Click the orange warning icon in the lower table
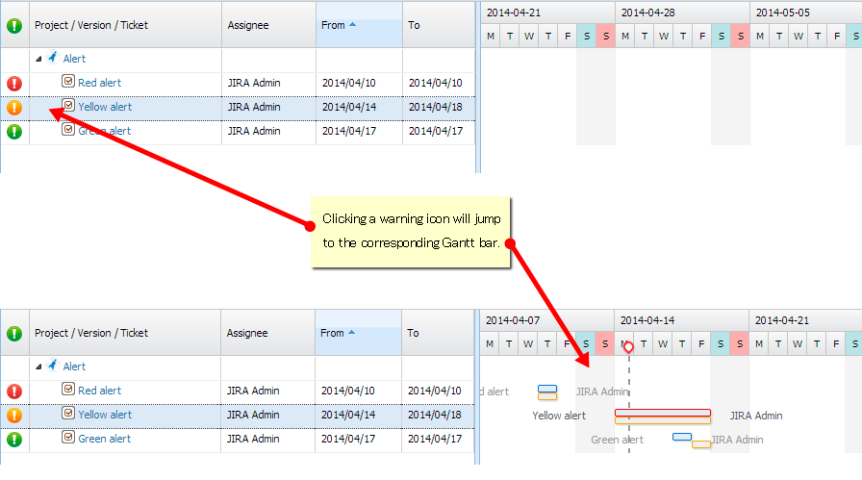The width and height of the screenshot is (862, 480). [x=14, y=416]
